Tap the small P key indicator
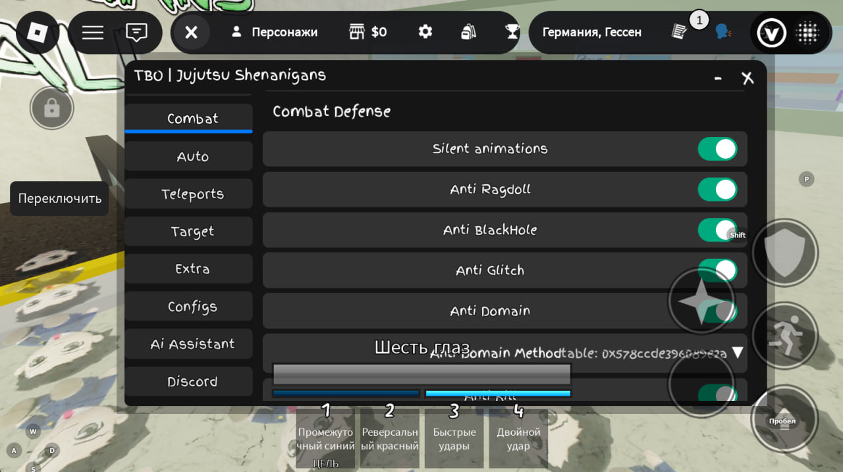The width and height of the screenshot is (843, 472). 806,179
